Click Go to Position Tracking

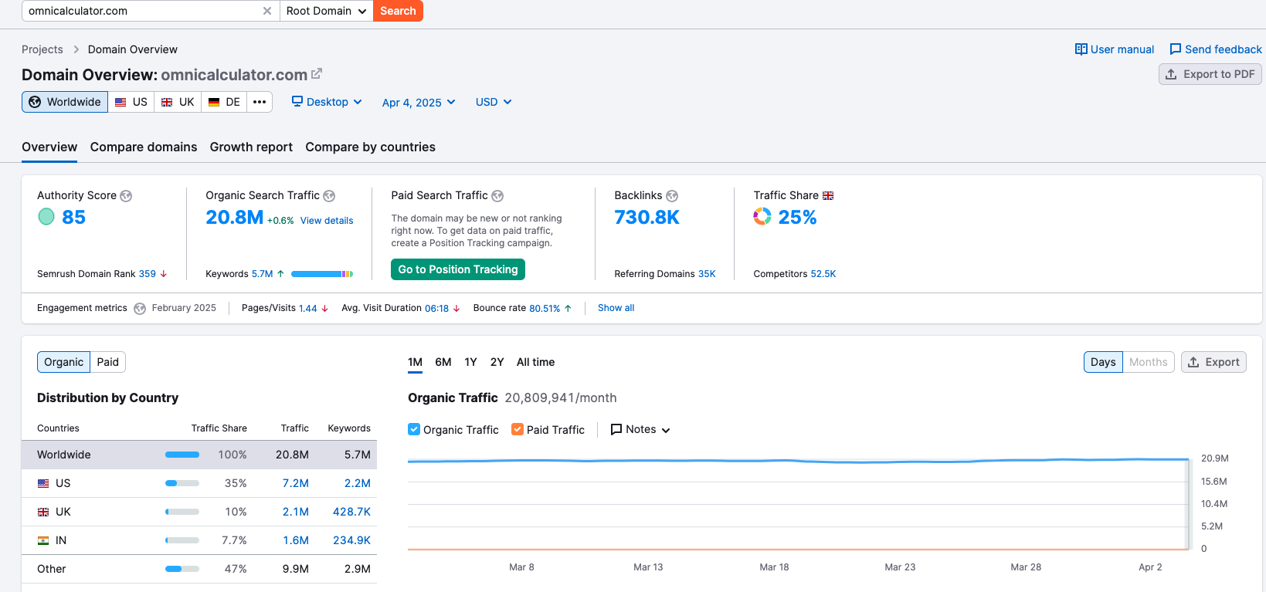pos(458,269)
